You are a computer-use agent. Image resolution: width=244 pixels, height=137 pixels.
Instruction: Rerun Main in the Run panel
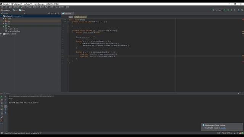(x=2, y=97)
